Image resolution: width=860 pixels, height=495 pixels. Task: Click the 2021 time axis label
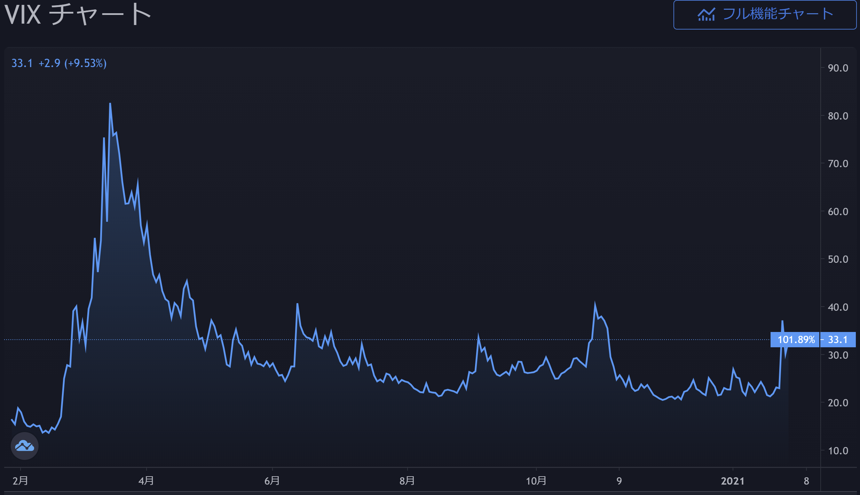[x=733, y=481]
